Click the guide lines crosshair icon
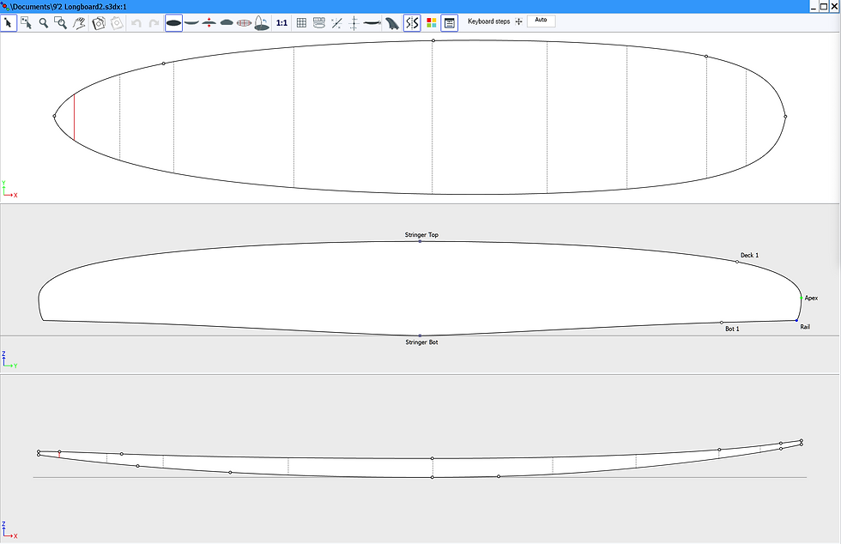 tap(354, 23)
